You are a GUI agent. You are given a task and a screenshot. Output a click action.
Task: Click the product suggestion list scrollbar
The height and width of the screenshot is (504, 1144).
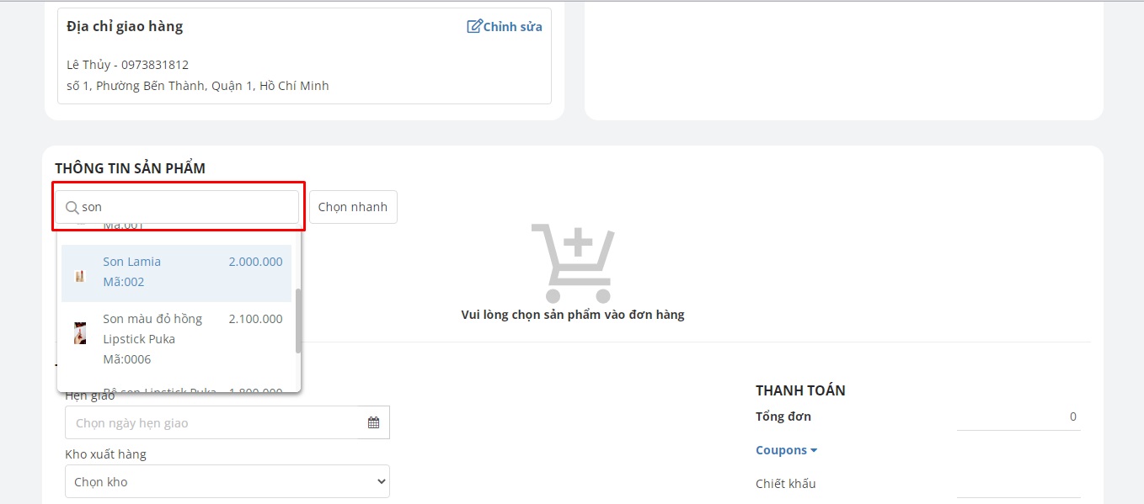point(298,320)
